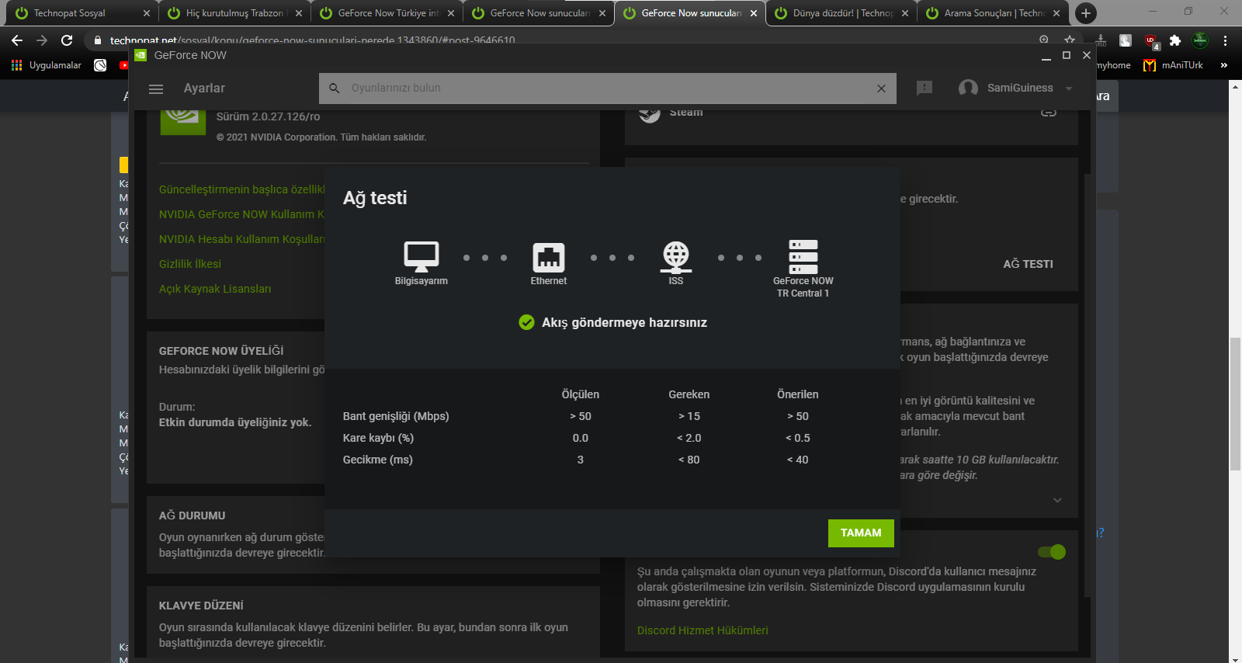Screen dimensions: 1242x663
Task: Open the Açık Kaynak Lisansları link
Action: coord(215,289)
